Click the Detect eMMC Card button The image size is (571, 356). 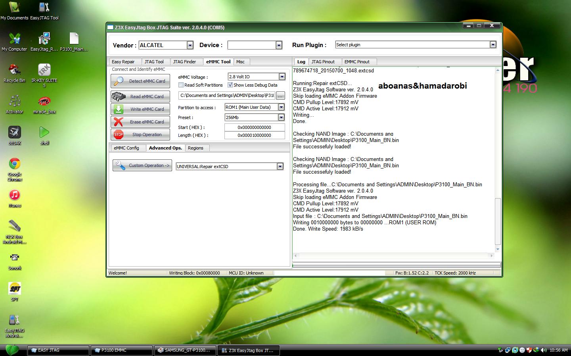[140, 81]
